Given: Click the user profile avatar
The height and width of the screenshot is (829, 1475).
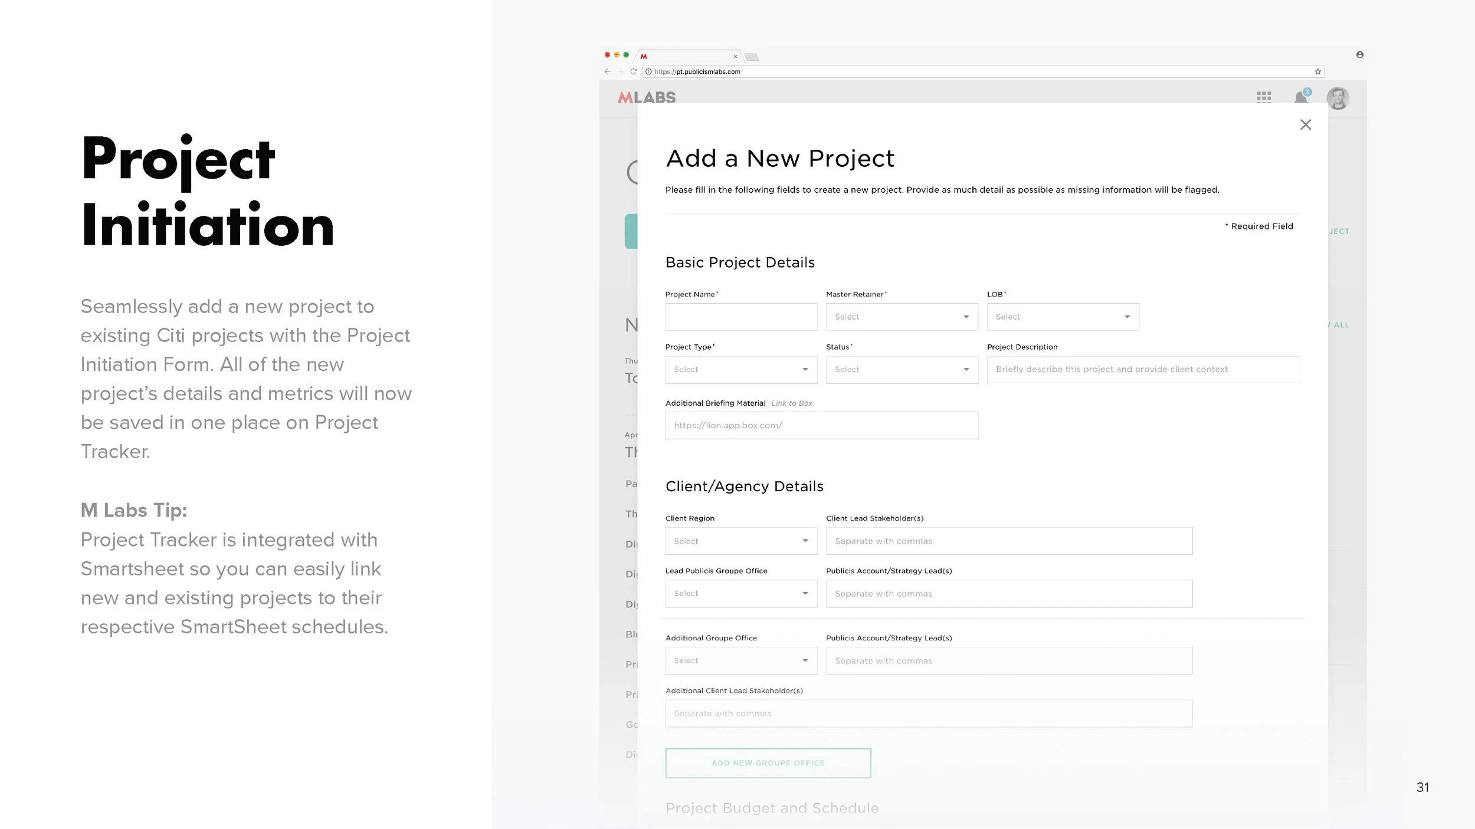Looking at the screenshot, I should pos(1338,98).
